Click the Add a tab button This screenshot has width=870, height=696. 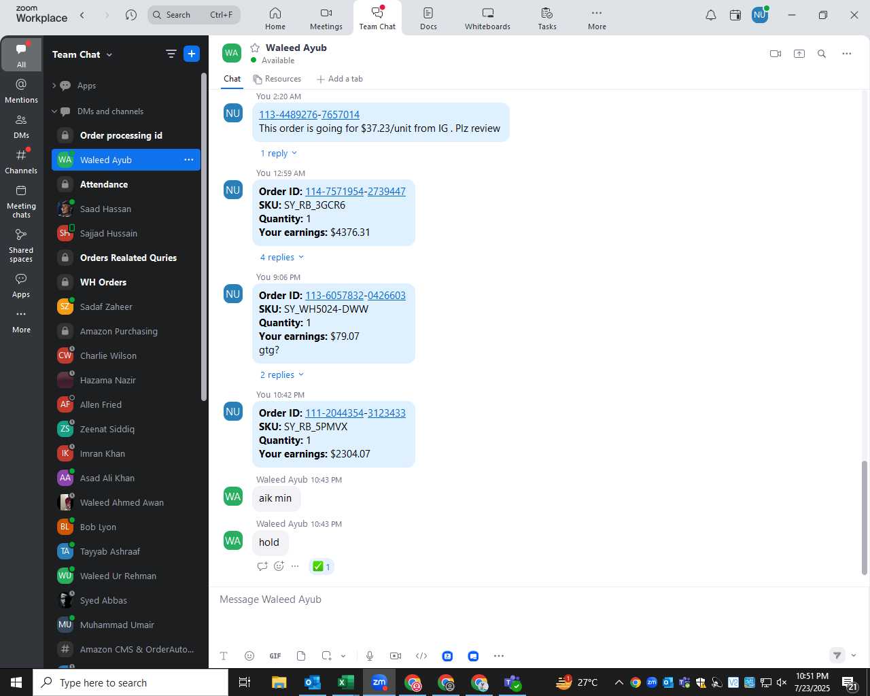click(x=339, y=79)
